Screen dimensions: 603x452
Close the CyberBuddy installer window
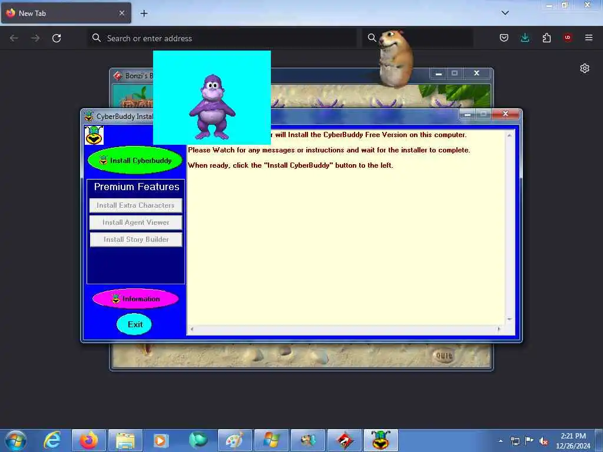(505, 114)
